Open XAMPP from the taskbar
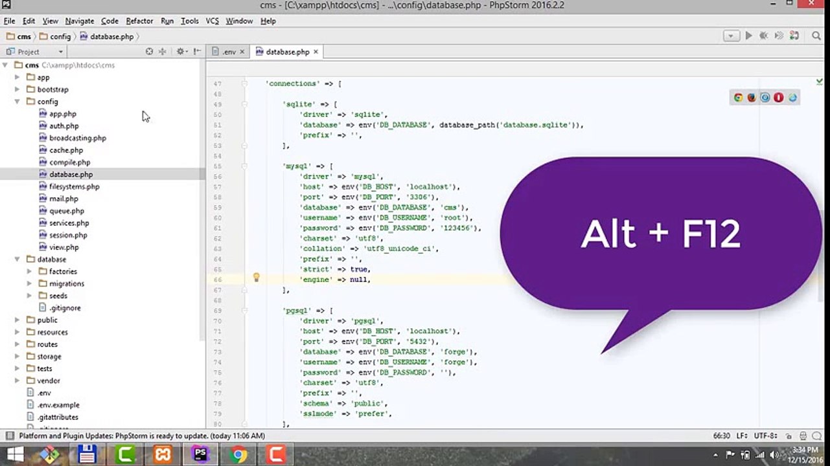 pyautogui.click(x=163, y=455)
